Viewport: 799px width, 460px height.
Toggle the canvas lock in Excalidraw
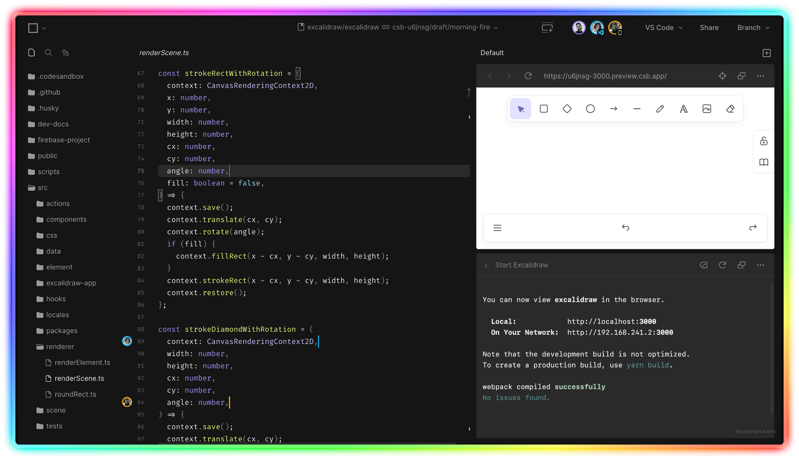[x=764, y=141]
